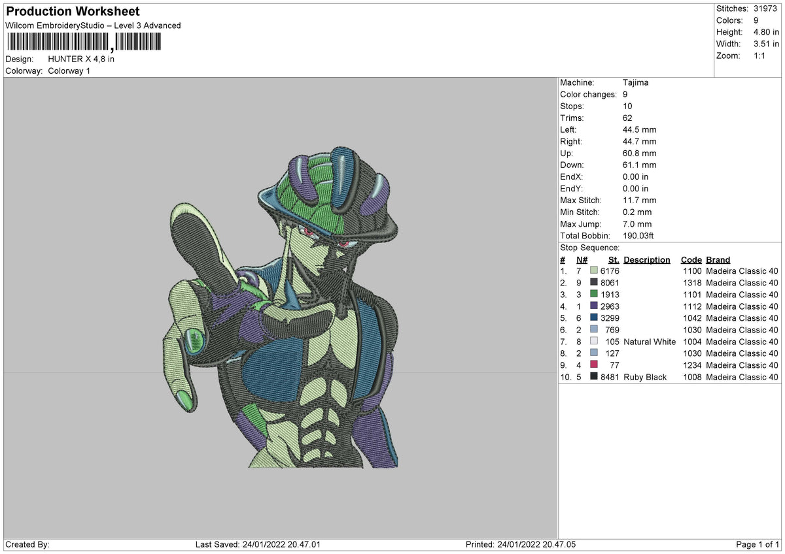
Task: Click the dark blue swatch with code 1042
Action: [x=594, y=318]
